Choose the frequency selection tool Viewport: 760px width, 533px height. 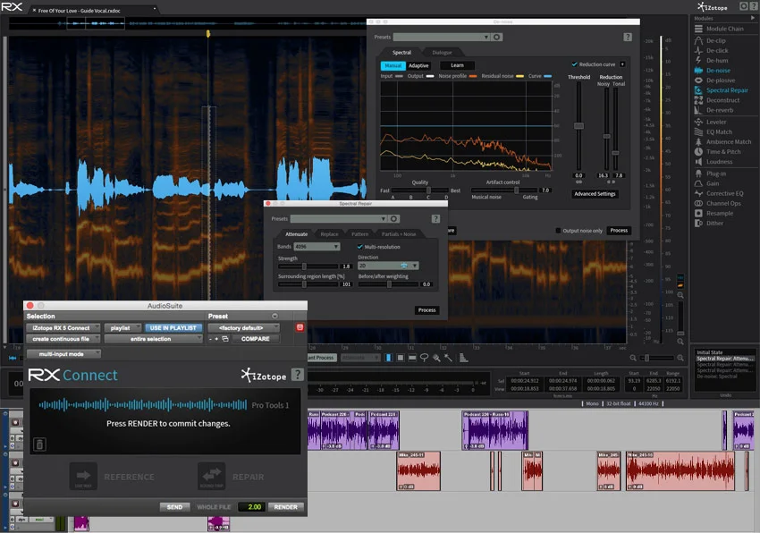412,358
